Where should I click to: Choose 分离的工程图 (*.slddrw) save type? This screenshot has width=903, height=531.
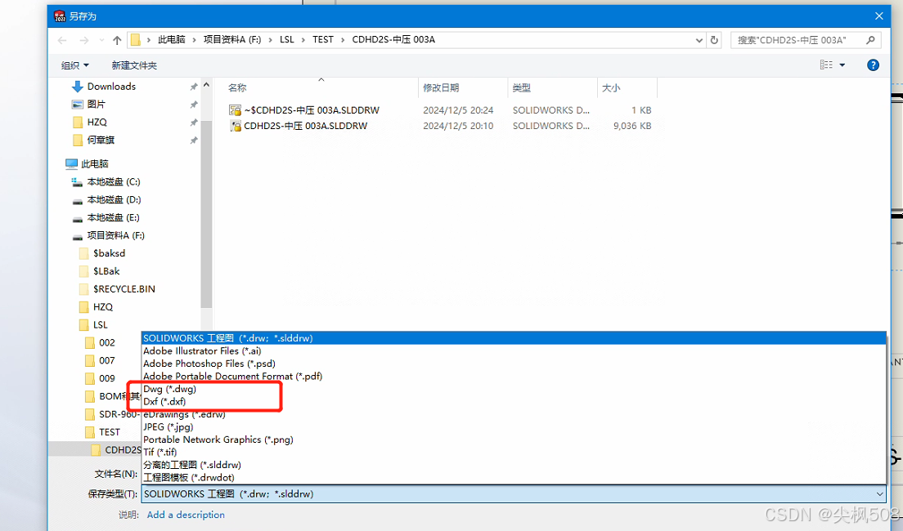pyautogui.click(x=514, y=465)
